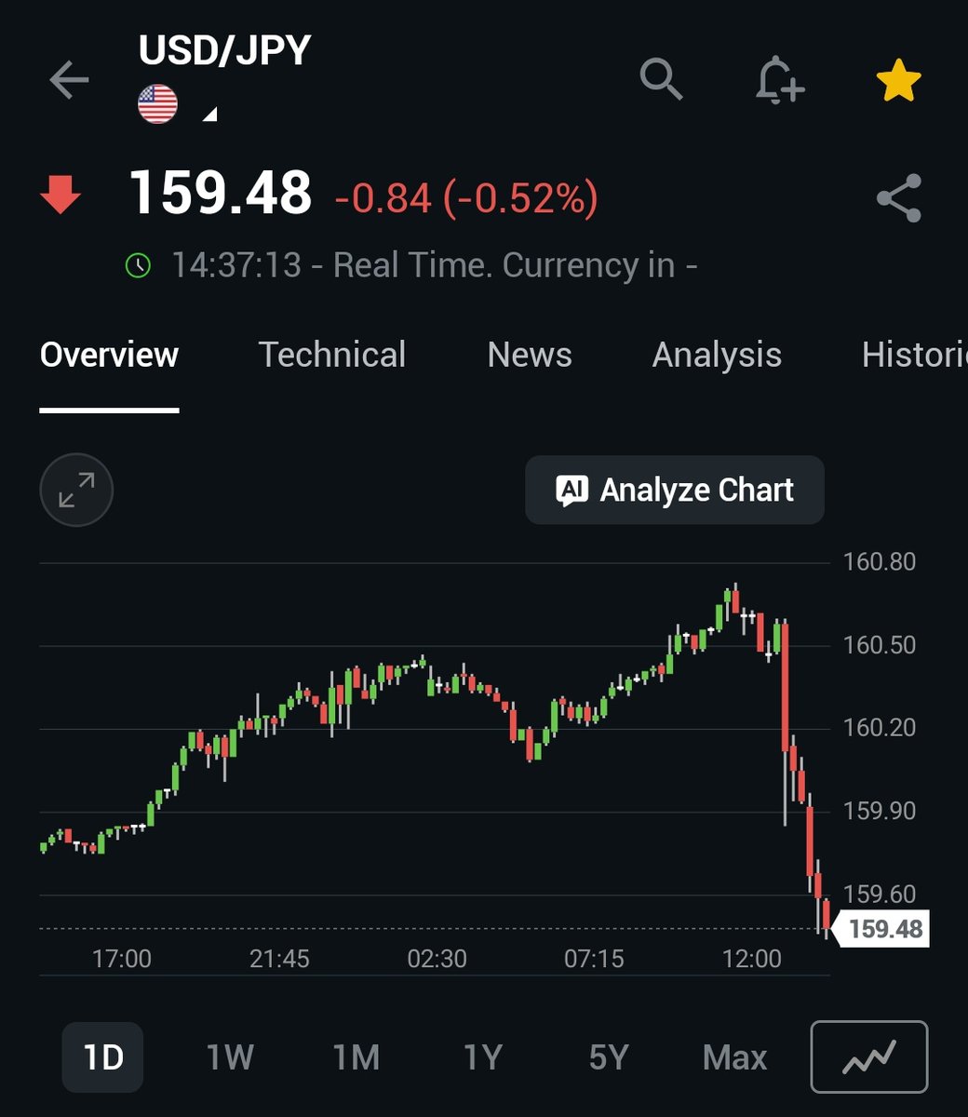
Task: Tap the USD/JPY title
Action: [x=224, y=50]
